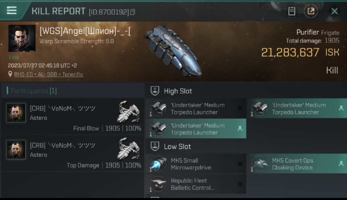
Task: Collapse the Low Slot section
Action: [155, 146]
